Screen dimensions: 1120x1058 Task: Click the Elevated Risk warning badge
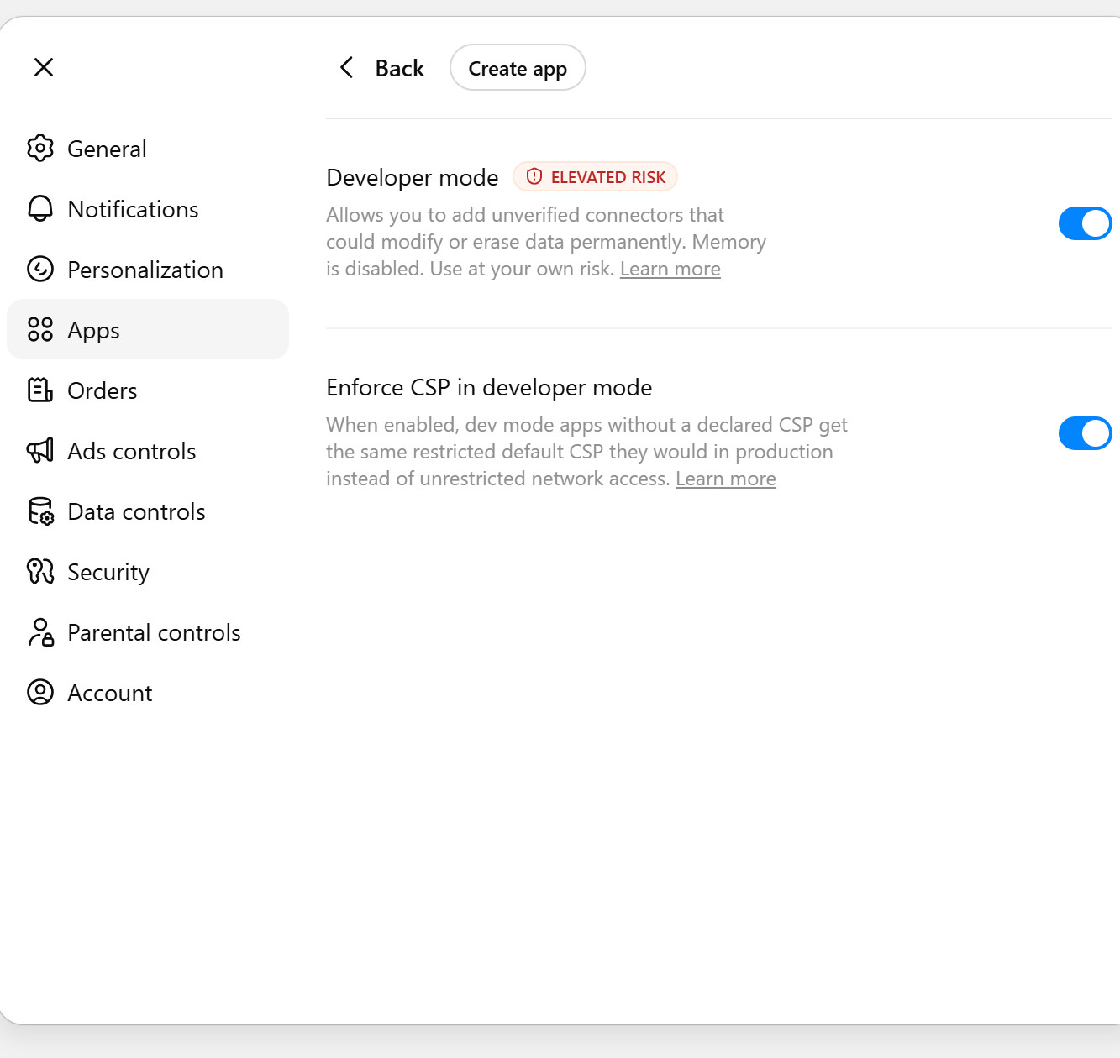point(595,177)
